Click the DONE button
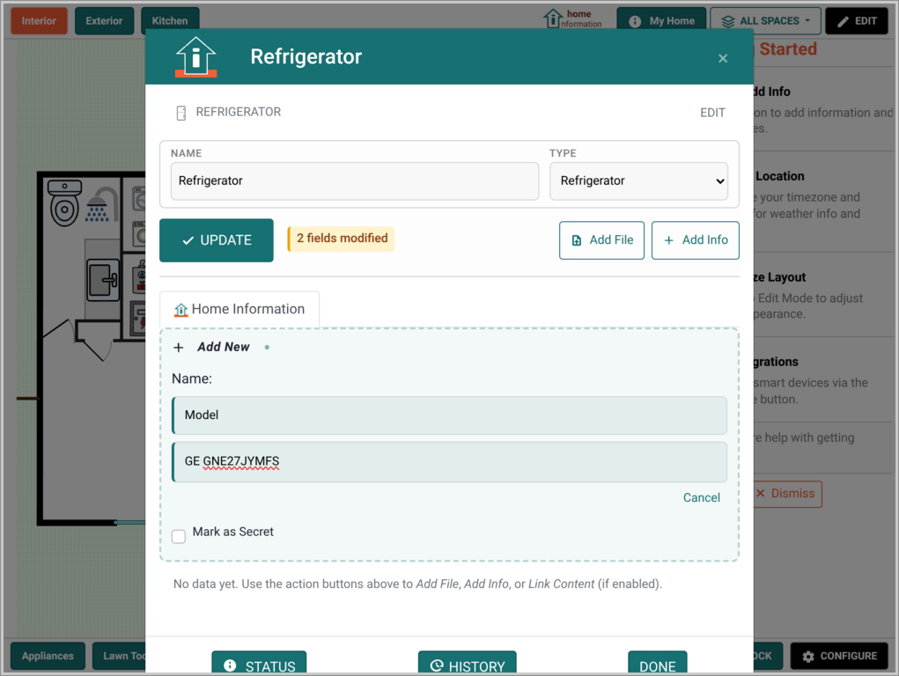Viewport: 899px width, 676px height. (657, 664)
